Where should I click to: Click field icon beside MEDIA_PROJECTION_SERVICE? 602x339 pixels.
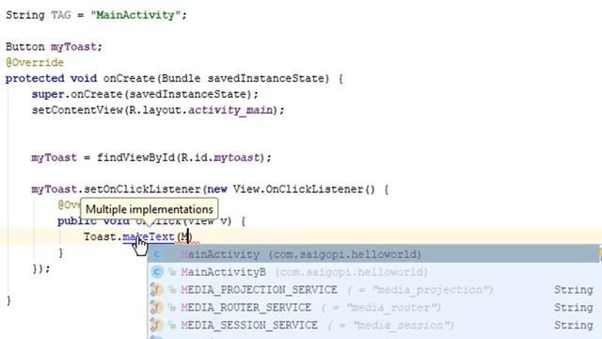coord(157,290)
